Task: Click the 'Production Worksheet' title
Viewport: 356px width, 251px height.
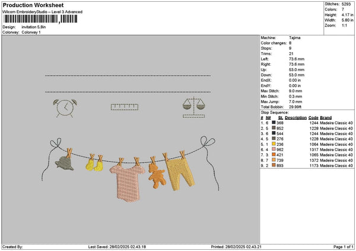Action: [x=33, y=5]
